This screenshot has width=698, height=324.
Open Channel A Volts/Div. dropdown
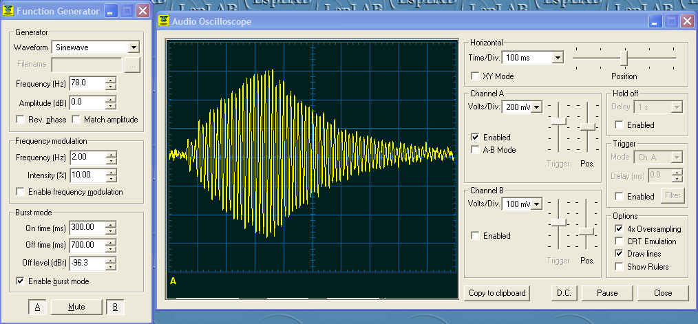click(537, 107)
